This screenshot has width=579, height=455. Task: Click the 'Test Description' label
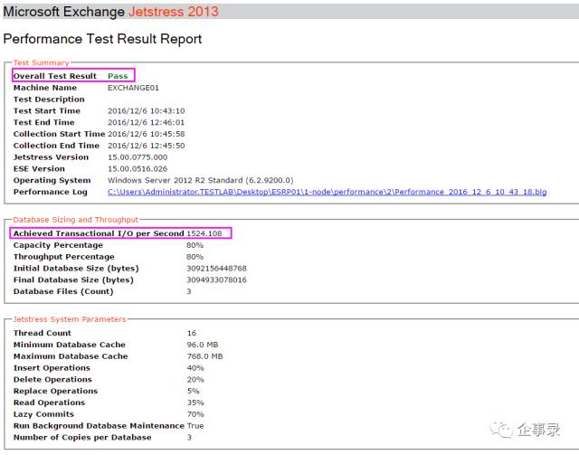point(49,100)
